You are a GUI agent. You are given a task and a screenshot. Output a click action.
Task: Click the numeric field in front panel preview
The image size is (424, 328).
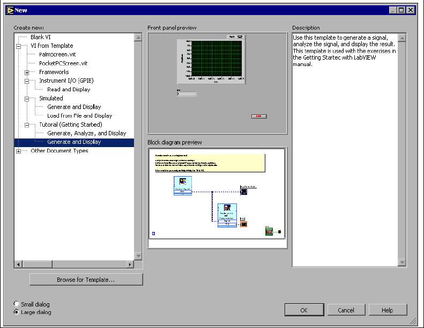[x=187, y=94]
